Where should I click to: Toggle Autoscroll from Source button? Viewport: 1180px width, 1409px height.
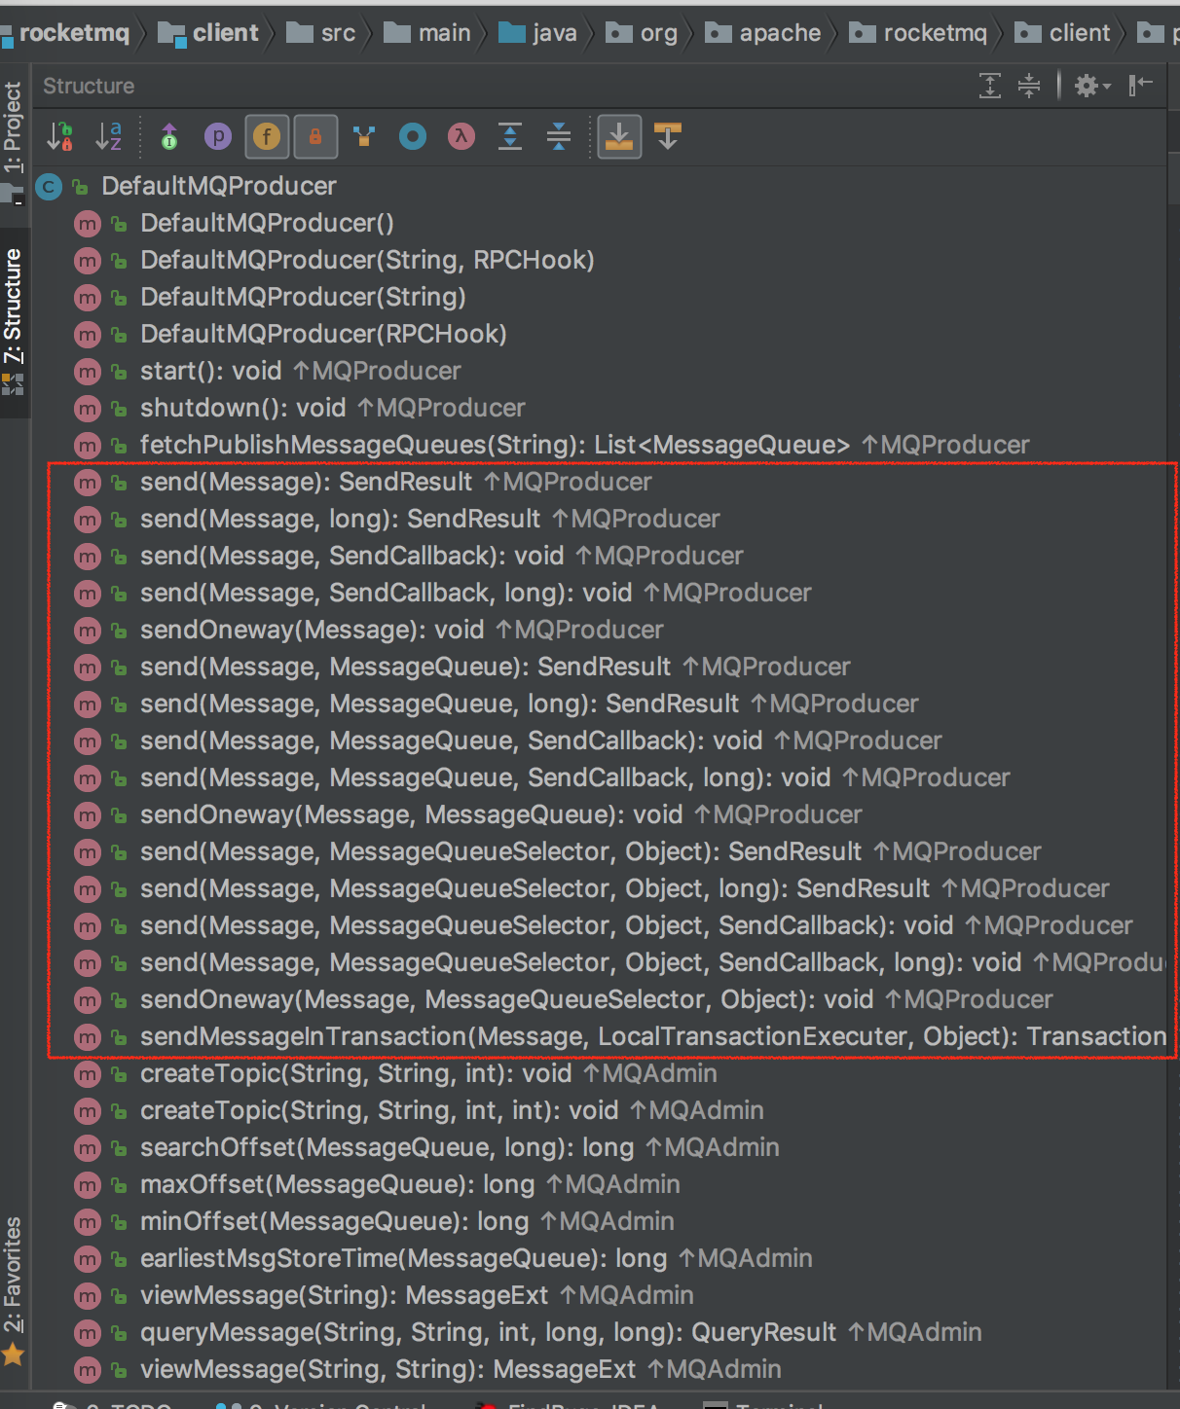click(668, 136)
